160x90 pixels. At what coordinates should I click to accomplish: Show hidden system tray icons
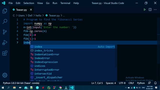tap(126, 88)
